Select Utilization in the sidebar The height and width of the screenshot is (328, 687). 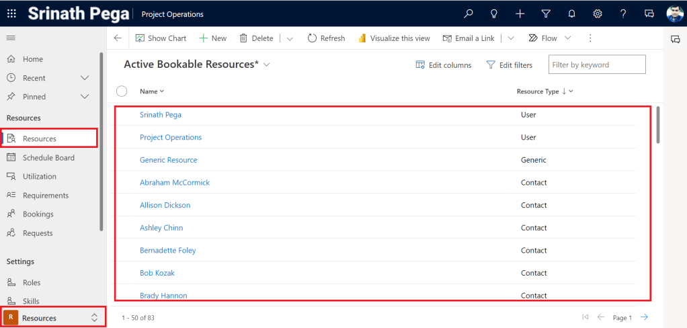tap(40, 177)
